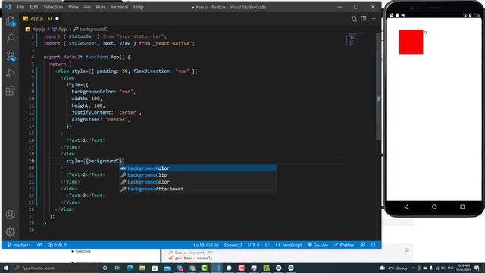The image size is (485, 273).
Task: Click the master branch status item
Action: 19,245
